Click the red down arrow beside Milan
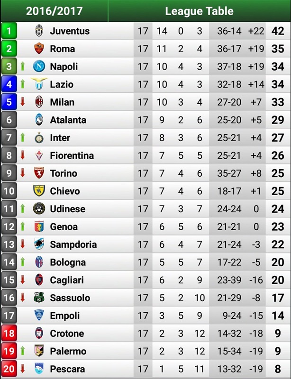 (x=22, y=102)
